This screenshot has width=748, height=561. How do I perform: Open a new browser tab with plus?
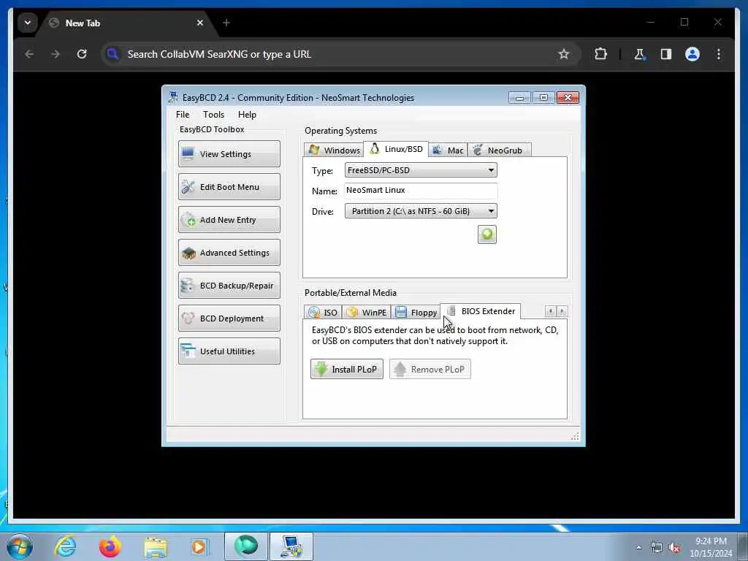pos(226,23)
